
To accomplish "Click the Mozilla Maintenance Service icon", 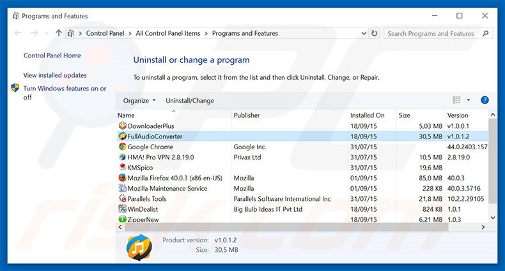I will click(x=122, y=188).
